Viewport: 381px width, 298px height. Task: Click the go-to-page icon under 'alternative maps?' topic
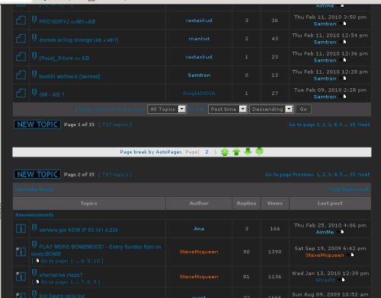[37, 281]
